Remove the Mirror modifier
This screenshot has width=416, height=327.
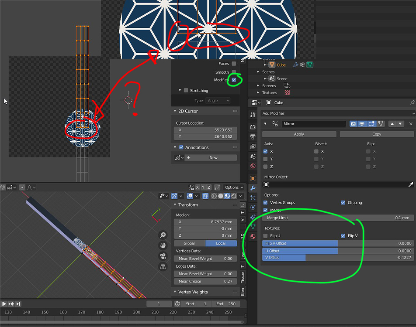[411, 124]
